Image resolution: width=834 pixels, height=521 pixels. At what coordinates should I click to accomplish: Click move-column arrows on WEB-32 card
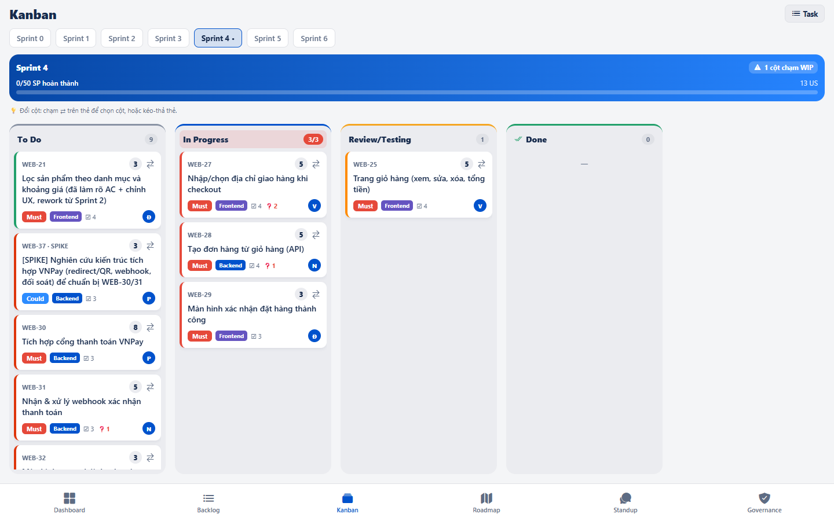(150, 458)
